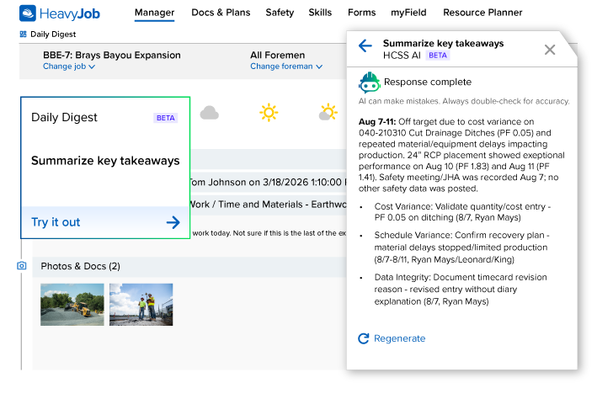Open the Manager tab
The height and width of the screenshot is (399, 597).
pos(154,13)
